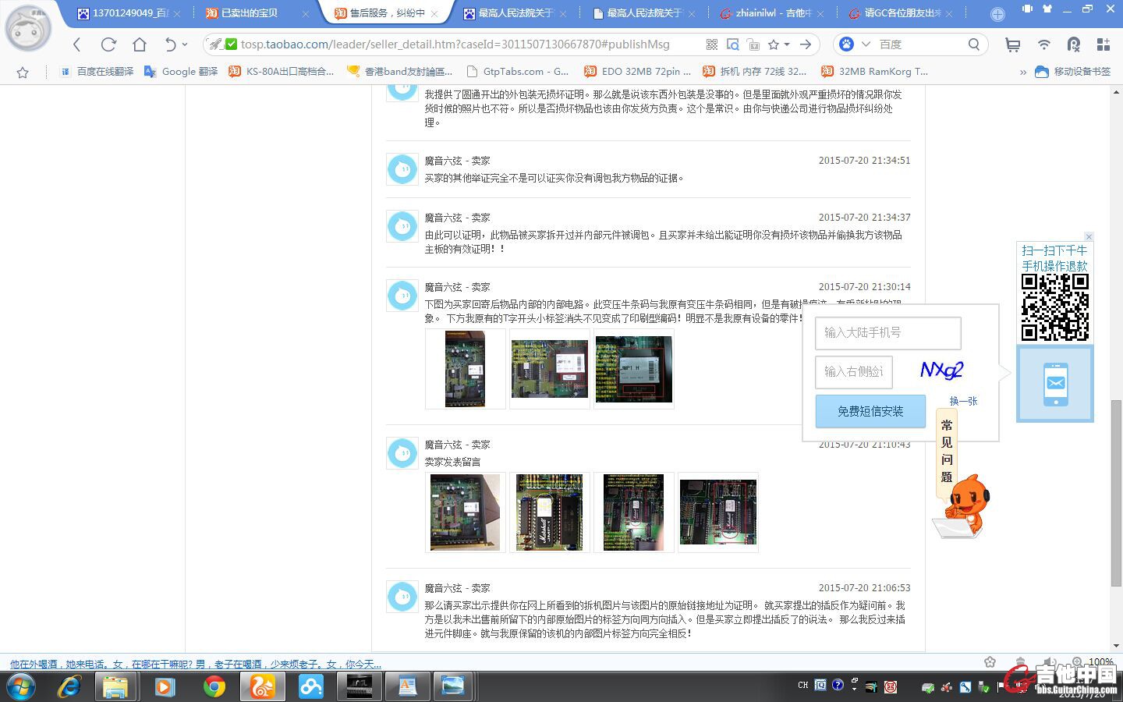Expand the undo history dropdown arrow

coord(185,44)
